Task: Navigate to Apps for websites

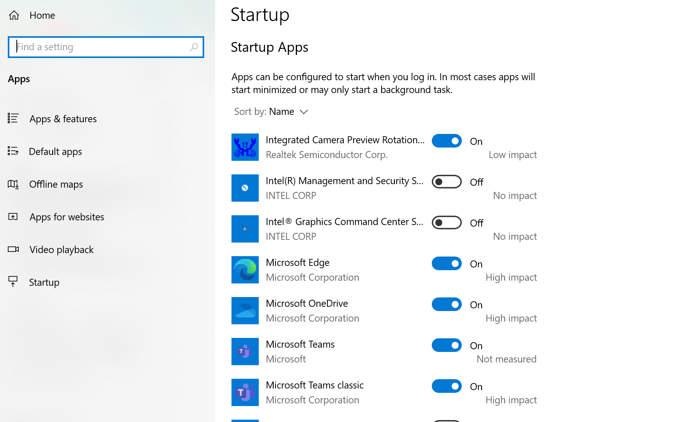Action: pos(67,217)
